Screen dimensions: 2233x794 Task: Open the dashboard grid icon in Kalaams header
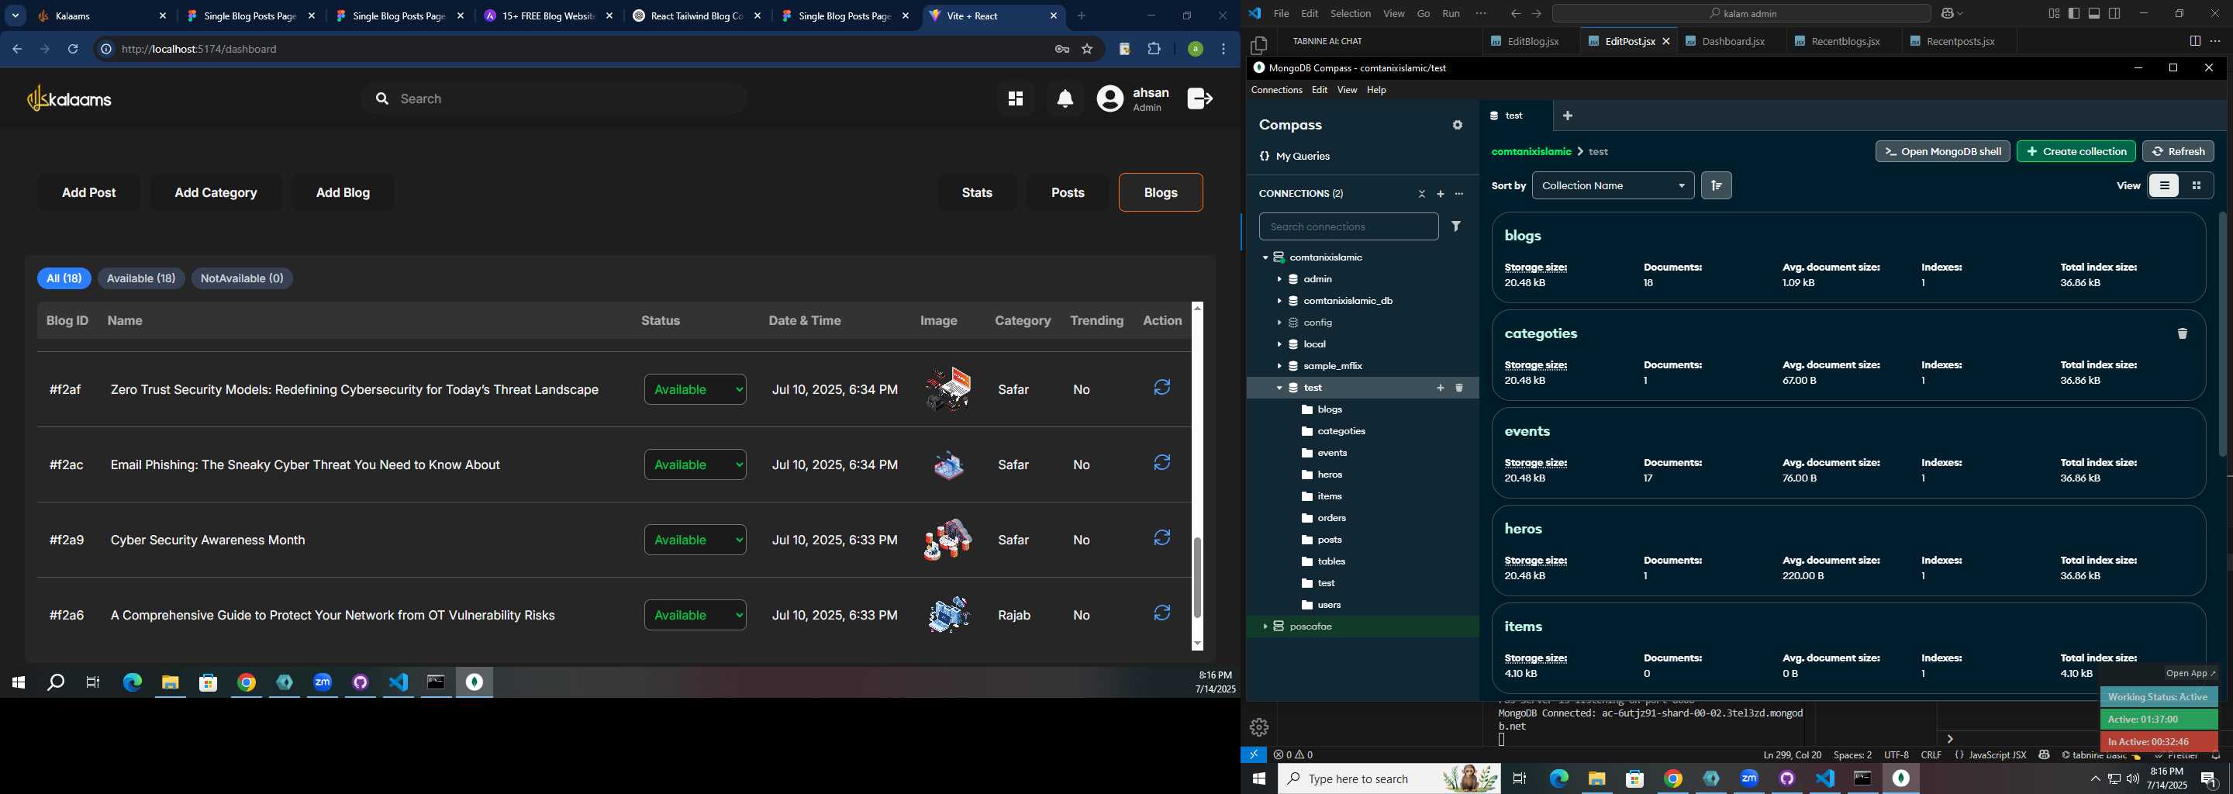[x=1015, y=98]
